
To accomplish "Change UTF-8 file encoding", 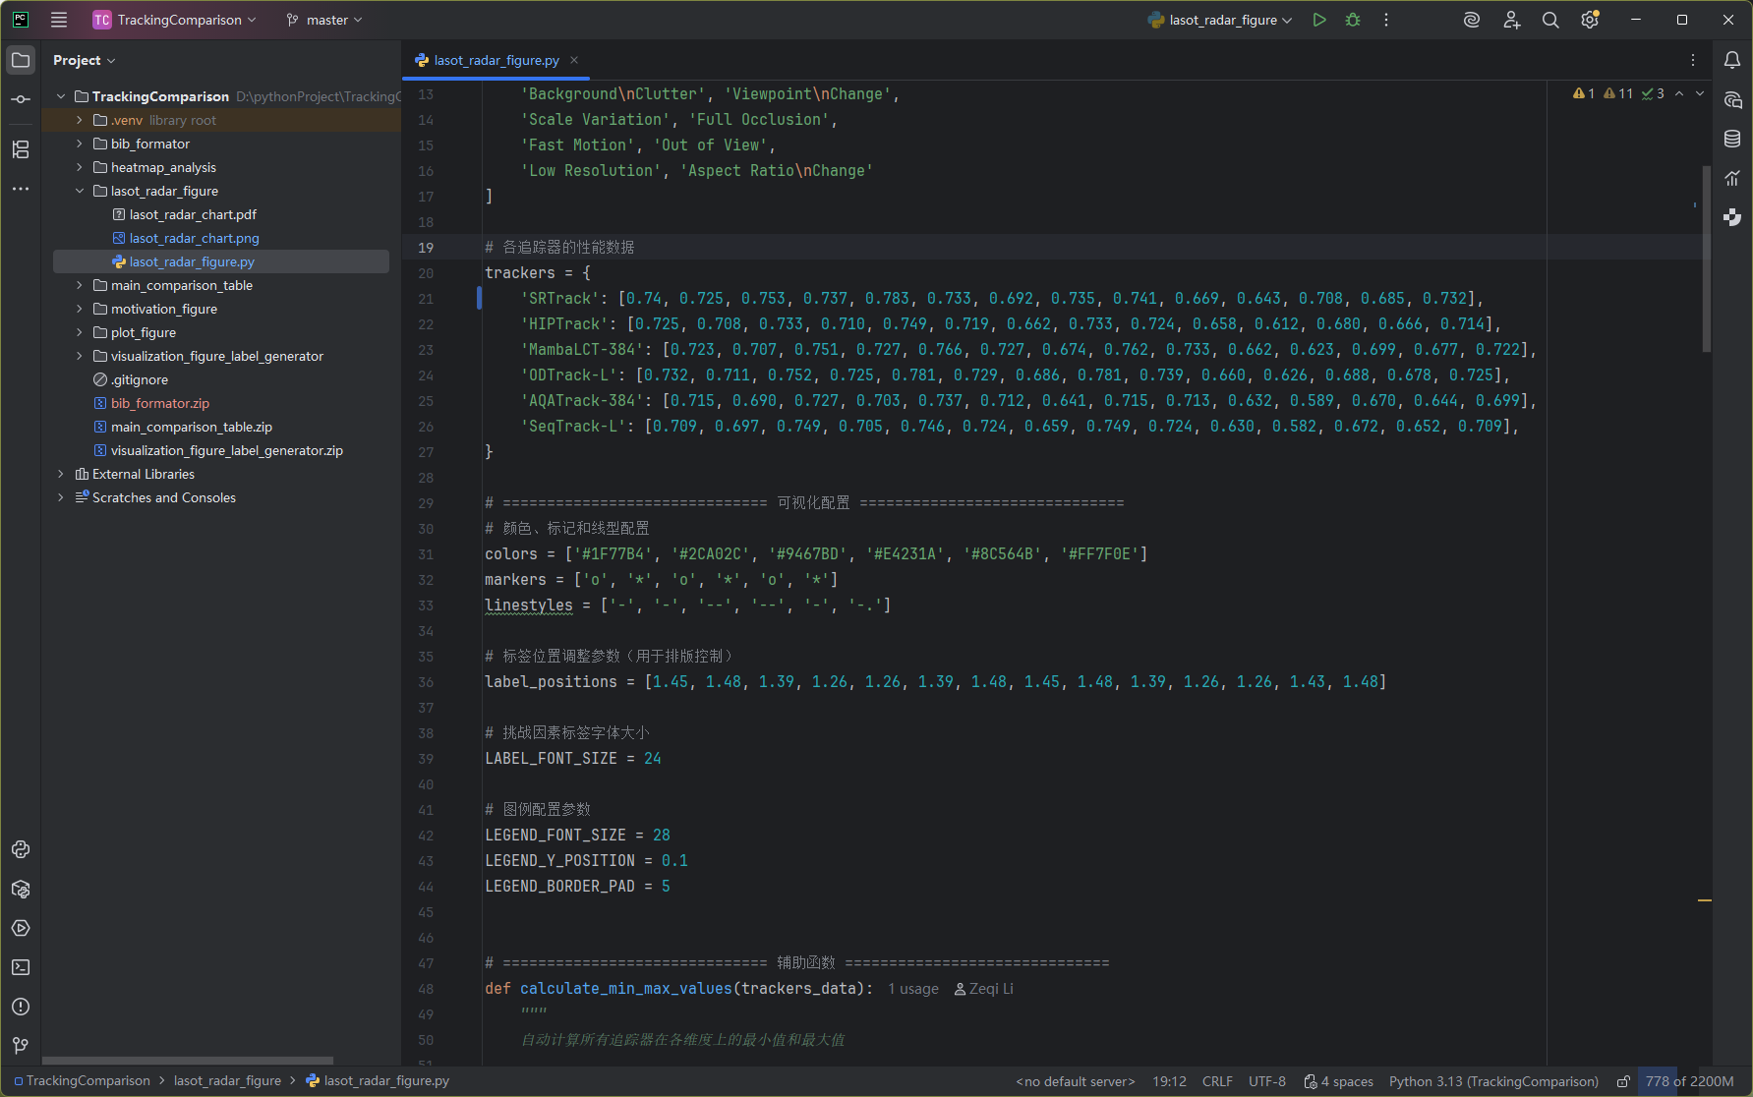I will tap(1267, 1081).
